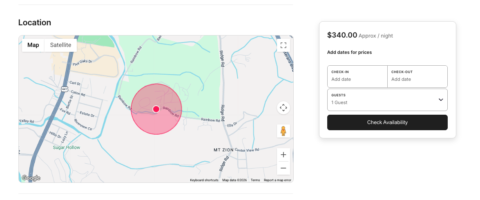This screenshot has height=200, width=480.
Task: Click the Sugar Hollow map label
Action: pos(67,147)
